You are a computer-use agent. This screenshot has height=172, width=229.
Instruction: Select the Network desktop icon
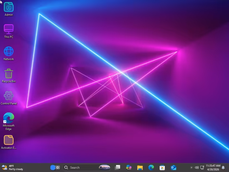9,53
